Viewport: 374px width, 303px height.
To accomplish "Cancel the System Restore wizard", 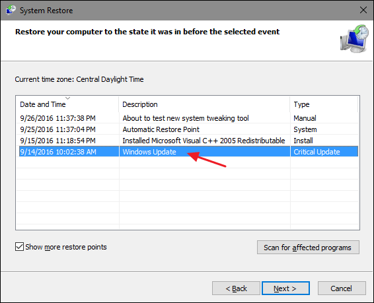I will (342, 288).
